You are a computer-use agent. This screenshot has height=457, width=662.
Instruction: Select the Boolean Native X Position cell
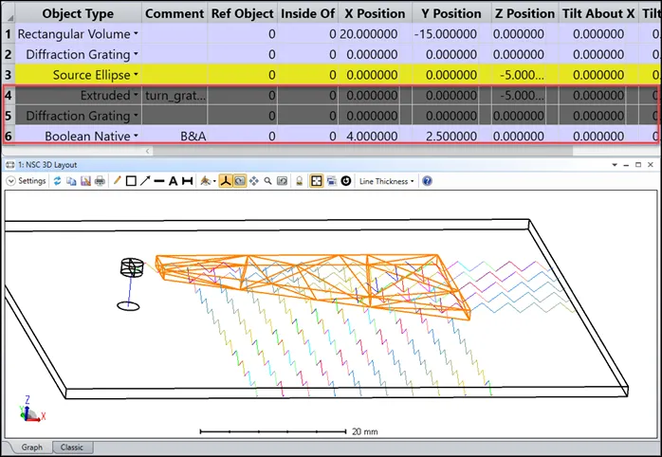coord(375,136)
